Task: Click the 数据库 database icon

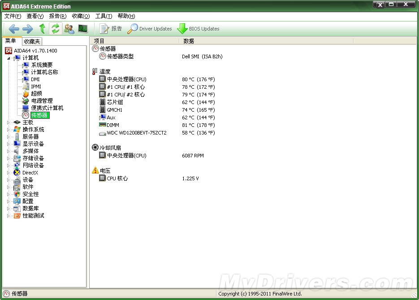Action: point(17,209)
